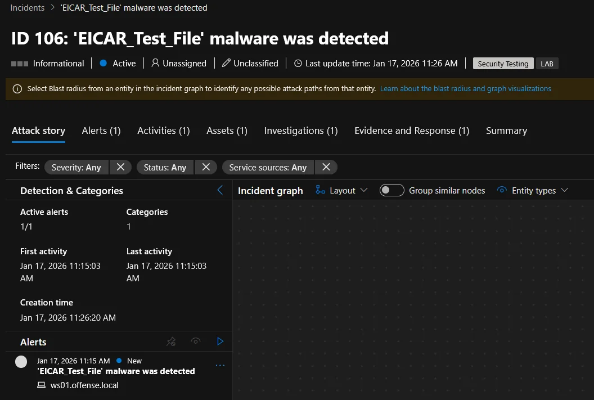Click the Security Testing tag

point(503,64)
